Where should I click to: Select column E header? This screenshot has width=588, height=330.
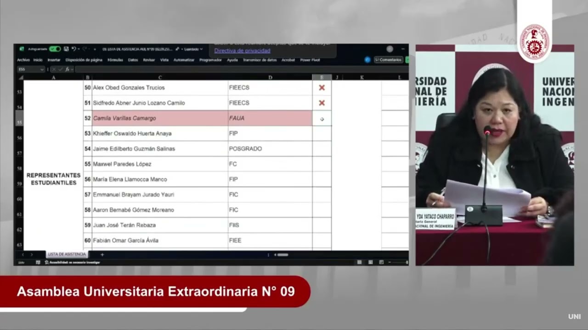(322, 77)
